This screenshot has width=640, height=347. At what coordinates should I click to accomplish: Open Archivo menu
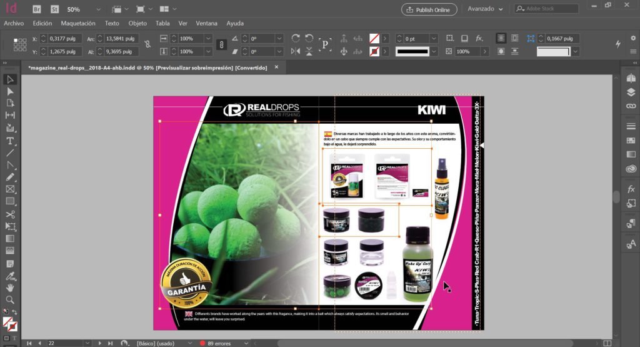tap(14, 23)
